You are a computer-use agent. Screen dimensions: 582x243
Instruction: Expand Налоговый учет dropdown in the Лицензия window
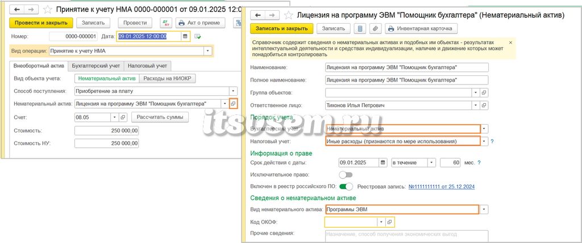(484, 141)
